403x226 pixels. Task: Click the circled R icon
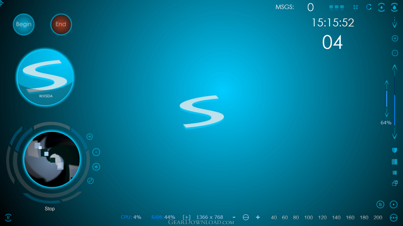click(8, 218)
